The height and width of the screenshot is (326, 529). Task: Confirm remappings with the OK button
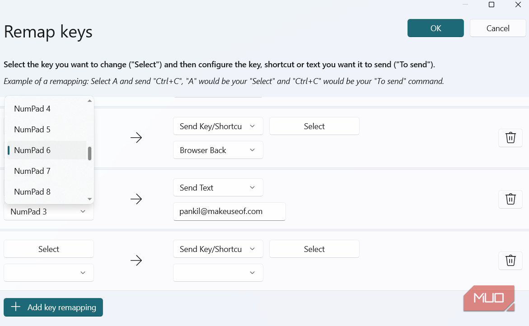[435, 28]
